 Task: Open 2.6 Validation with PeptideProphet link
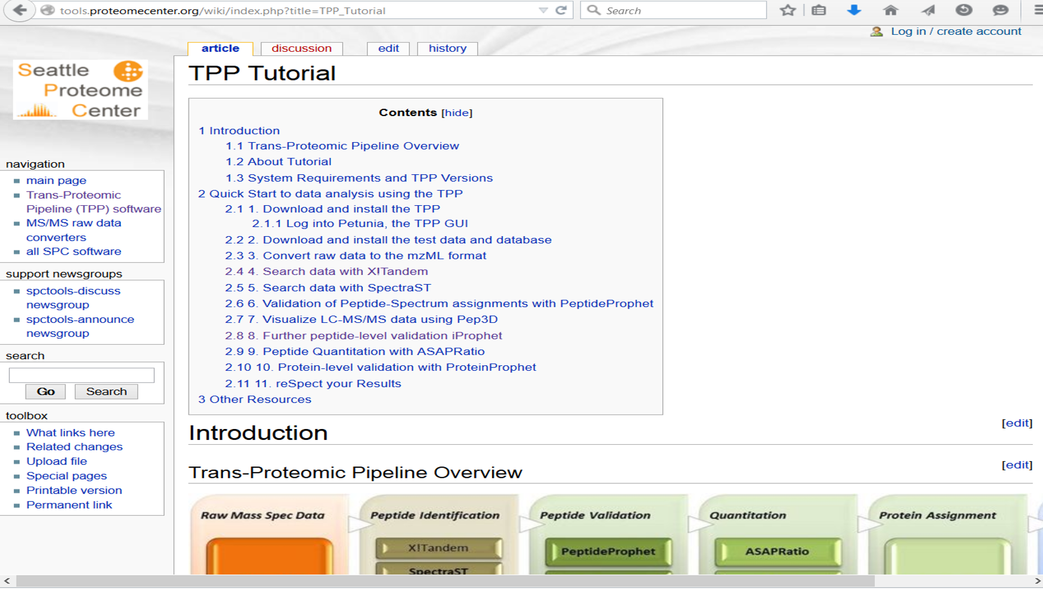coord(439,304)
